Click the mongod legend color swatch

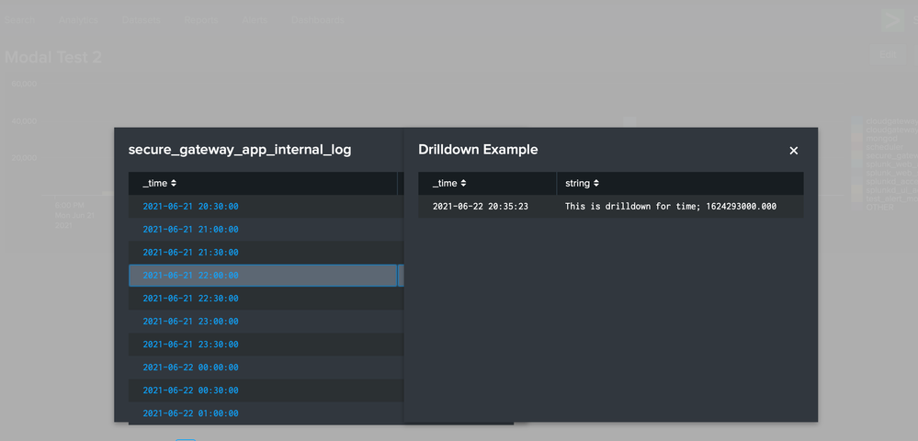pyautogui.click(x=856, y=140)
